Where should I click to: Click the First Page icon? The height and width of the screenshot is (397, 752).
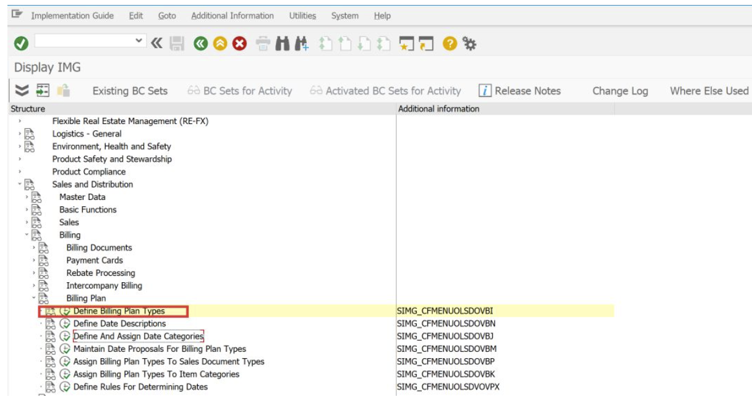point(326,44)
